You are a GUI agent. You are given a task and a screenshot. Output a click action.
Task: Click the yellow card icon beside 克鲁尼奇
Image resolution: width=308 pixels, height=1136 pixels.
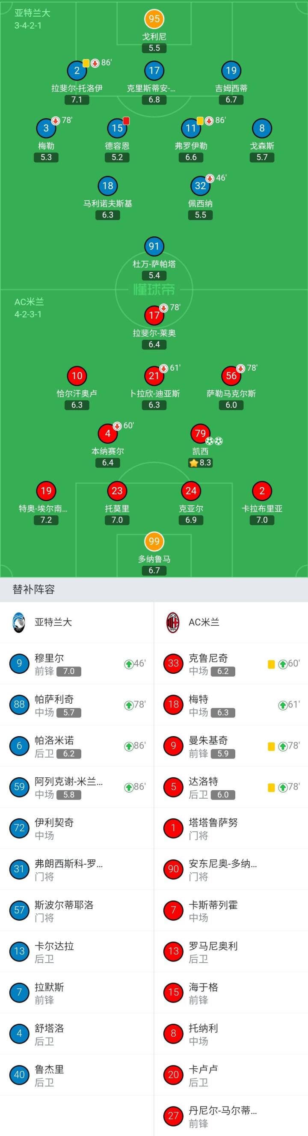[x=272, y=664]
